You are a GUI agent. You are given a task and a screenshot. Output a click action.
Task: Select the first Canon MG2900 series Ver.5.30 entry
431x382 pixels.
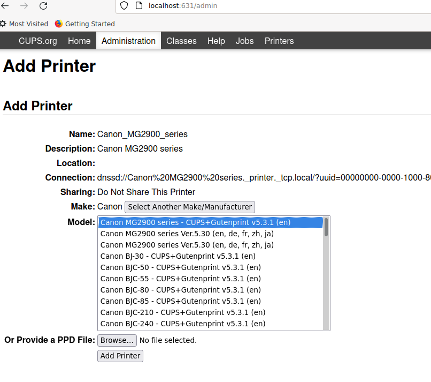point(211,234)
